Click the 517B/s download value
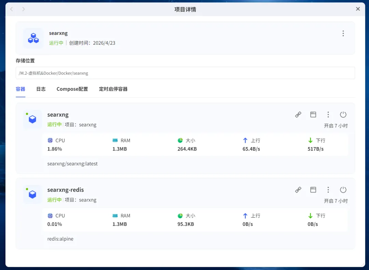 click(316, 149)
